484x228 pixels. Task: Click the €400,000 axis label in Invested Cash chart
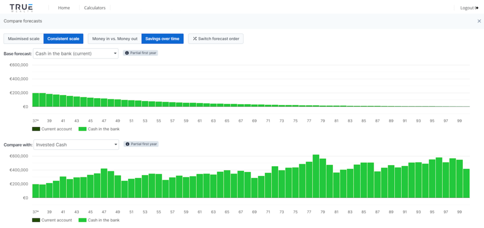tap(19, 170)
